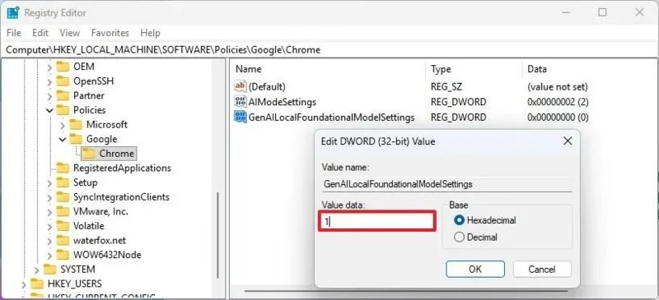Viewport: 659px width, 300px height.
Task: Click the OEM folder icon
Action: click(63, 67)
